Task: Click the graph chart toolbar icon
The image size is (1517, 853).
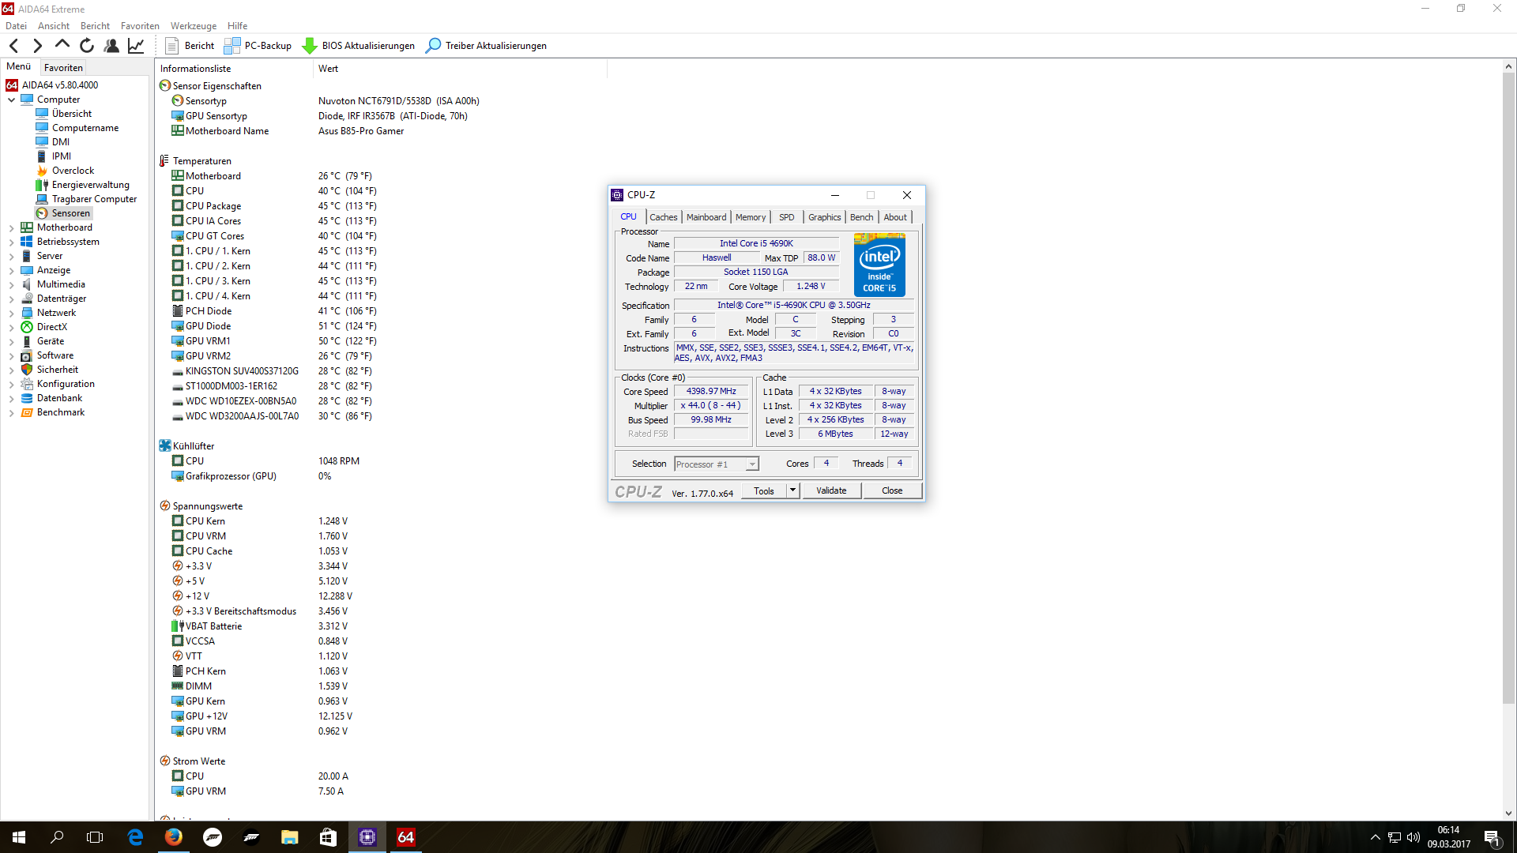Action: (x=136, y=46)
